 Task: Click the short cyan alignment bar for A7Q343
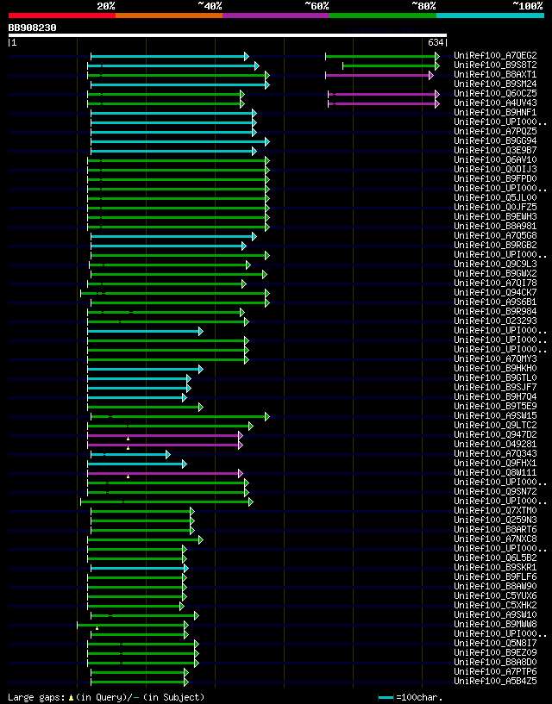pyautogui.click(x=131, y=454)
